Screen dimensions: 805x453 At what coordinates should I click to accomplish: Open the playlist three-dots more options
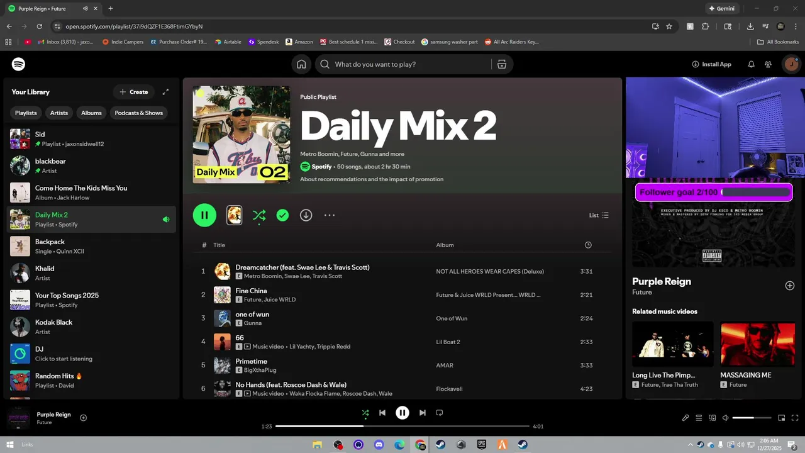[330, 215]
